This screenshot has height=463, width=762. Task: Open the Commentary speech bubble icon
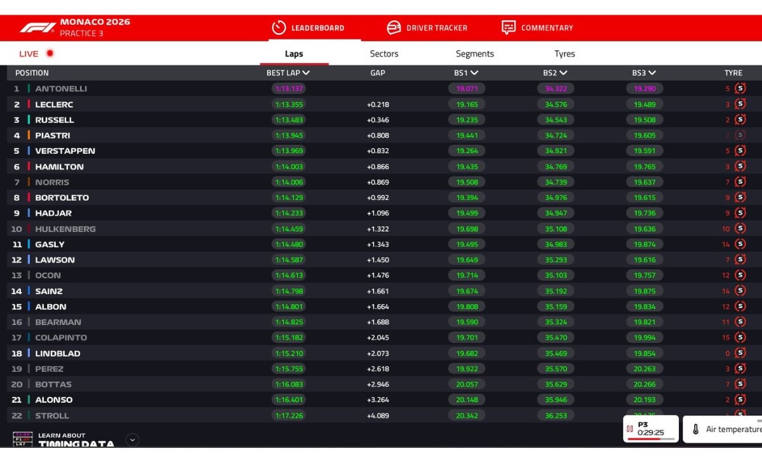[x=509, y=28]
